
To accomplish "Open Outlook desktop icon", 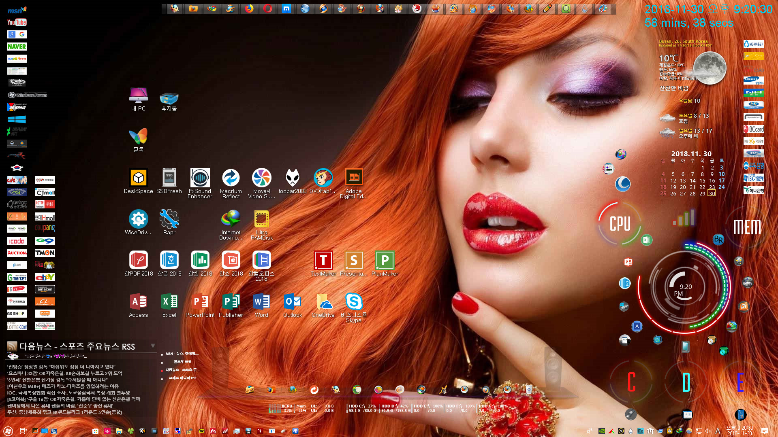I will [293, 305].
